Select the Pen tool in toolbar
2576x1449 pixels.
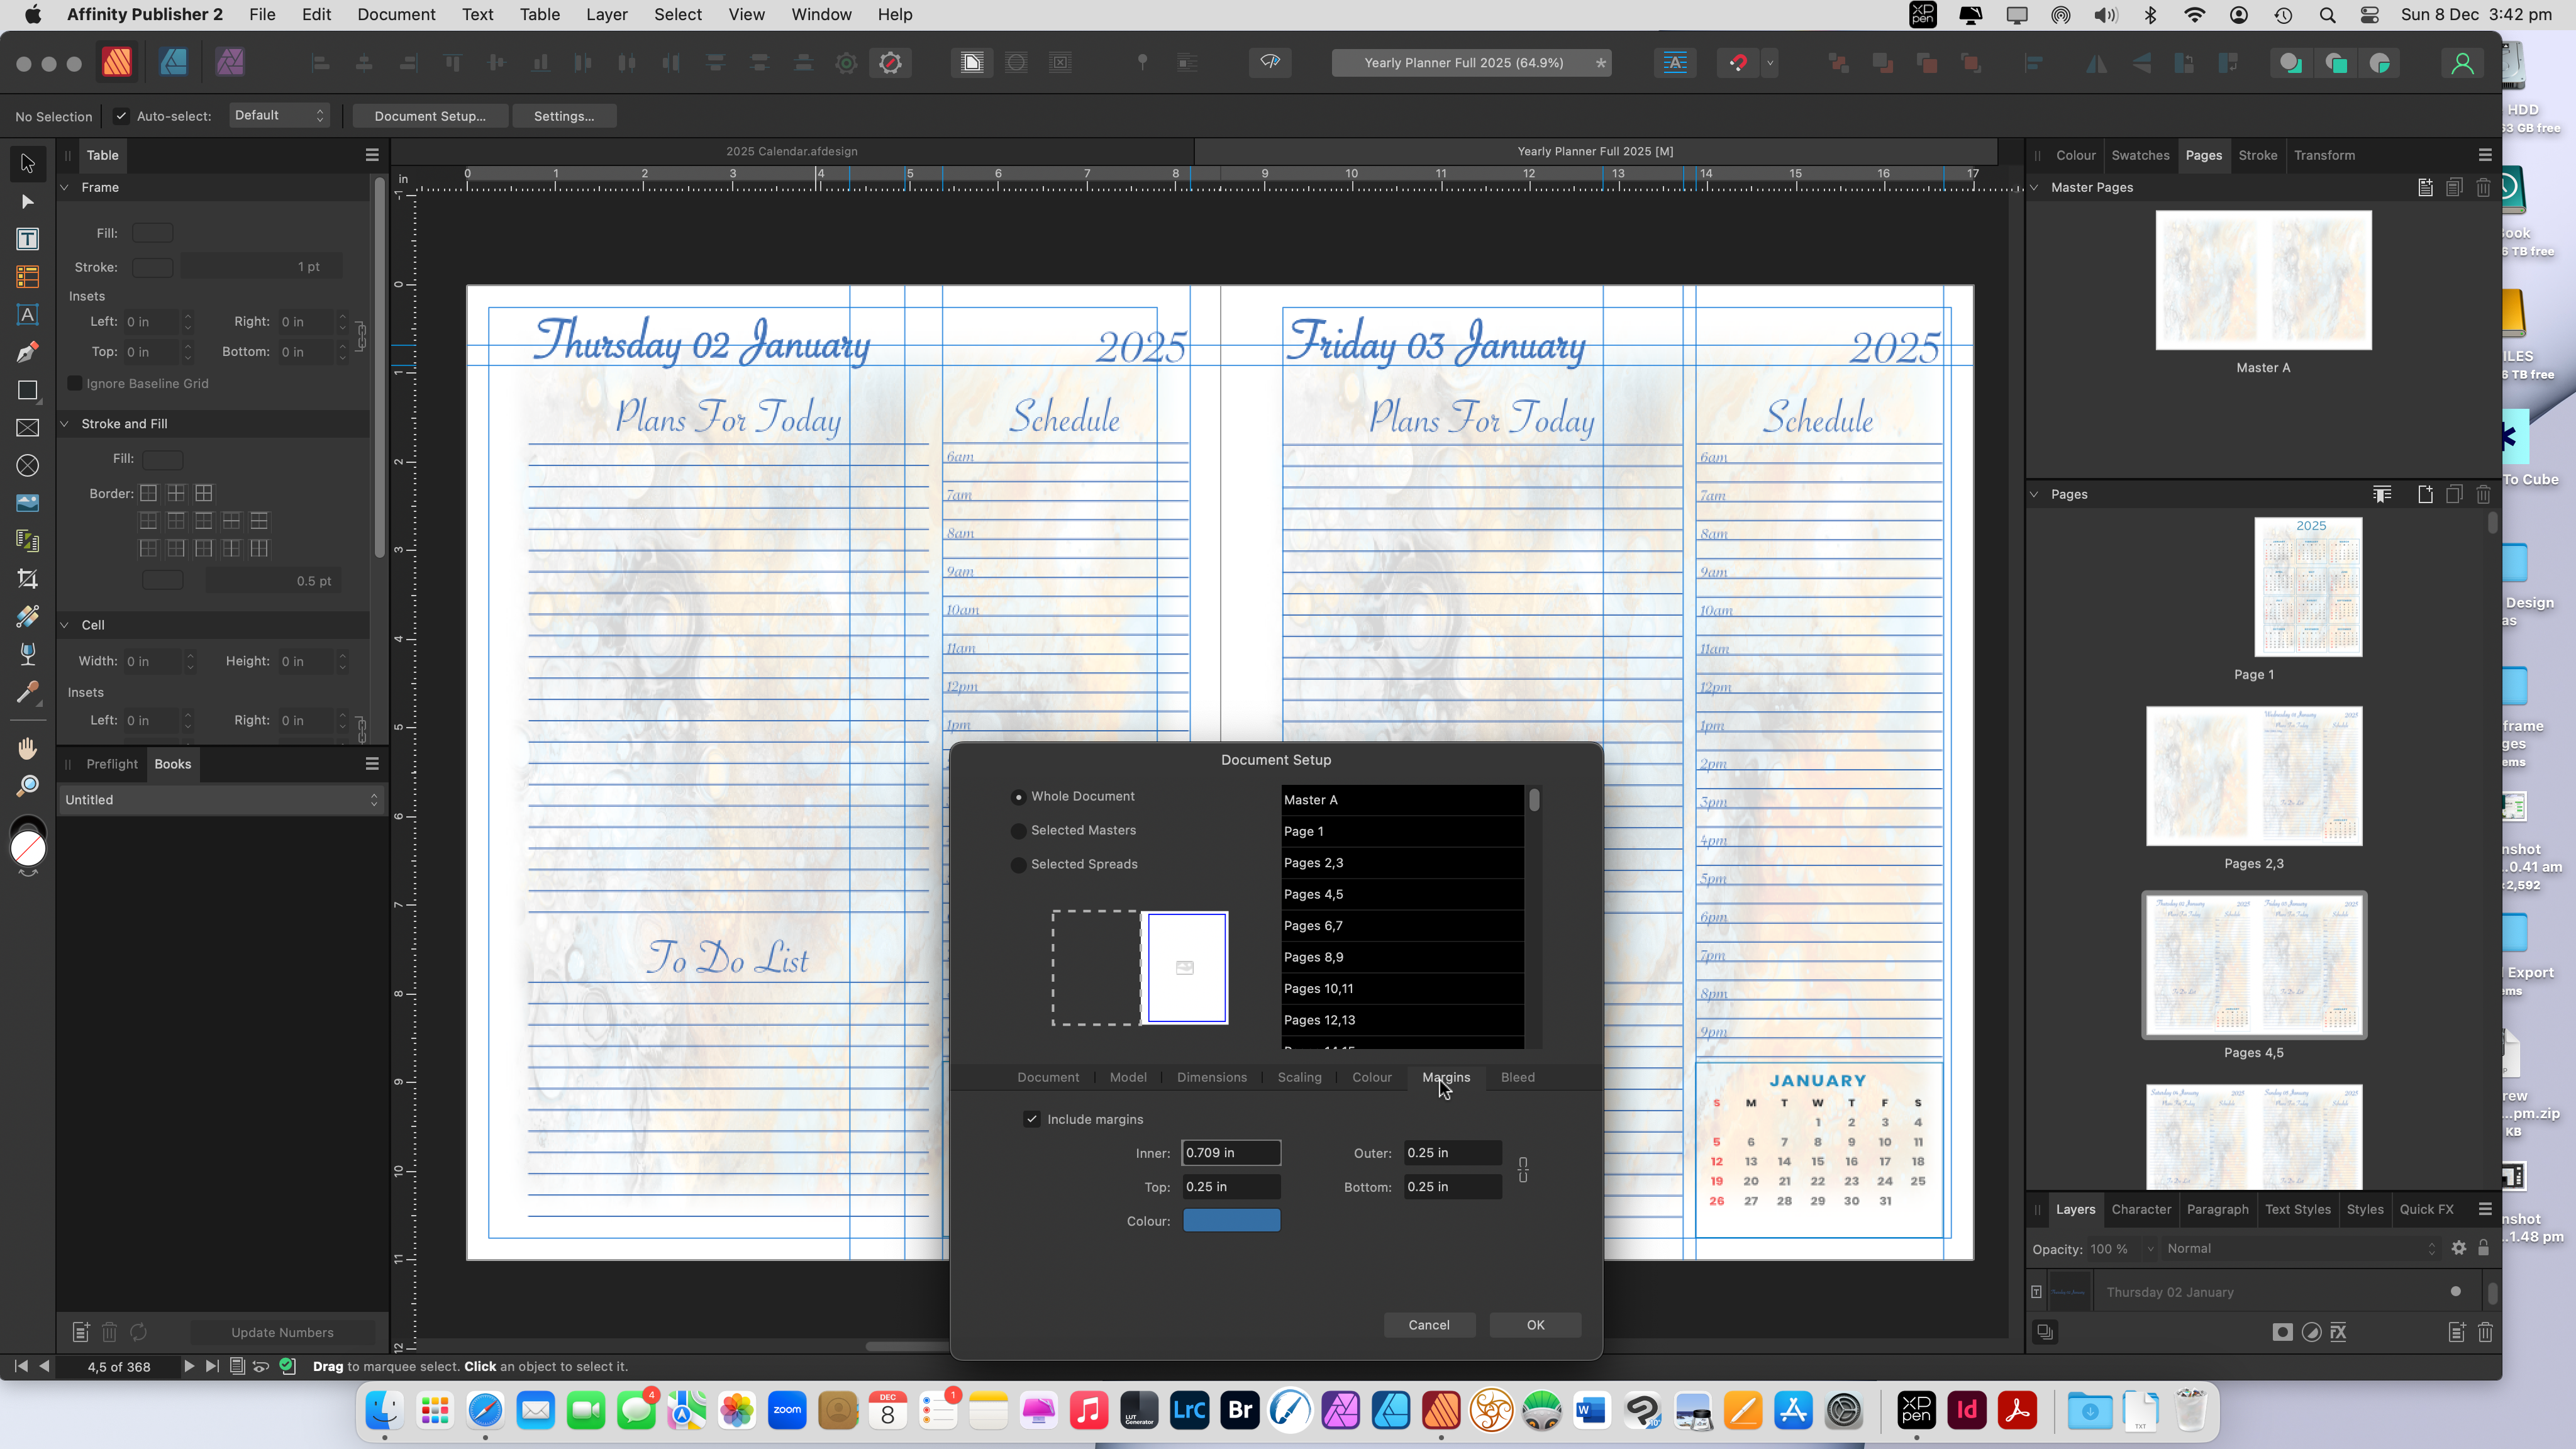(x=27, y=352)
